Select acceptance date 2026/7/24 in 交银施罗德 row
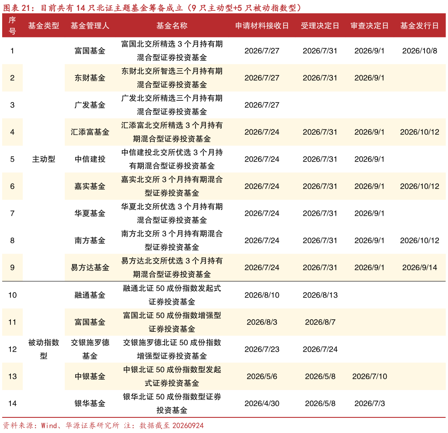This screenshot has height=433, width=448. pyautogui.click(x=320, y=349)
